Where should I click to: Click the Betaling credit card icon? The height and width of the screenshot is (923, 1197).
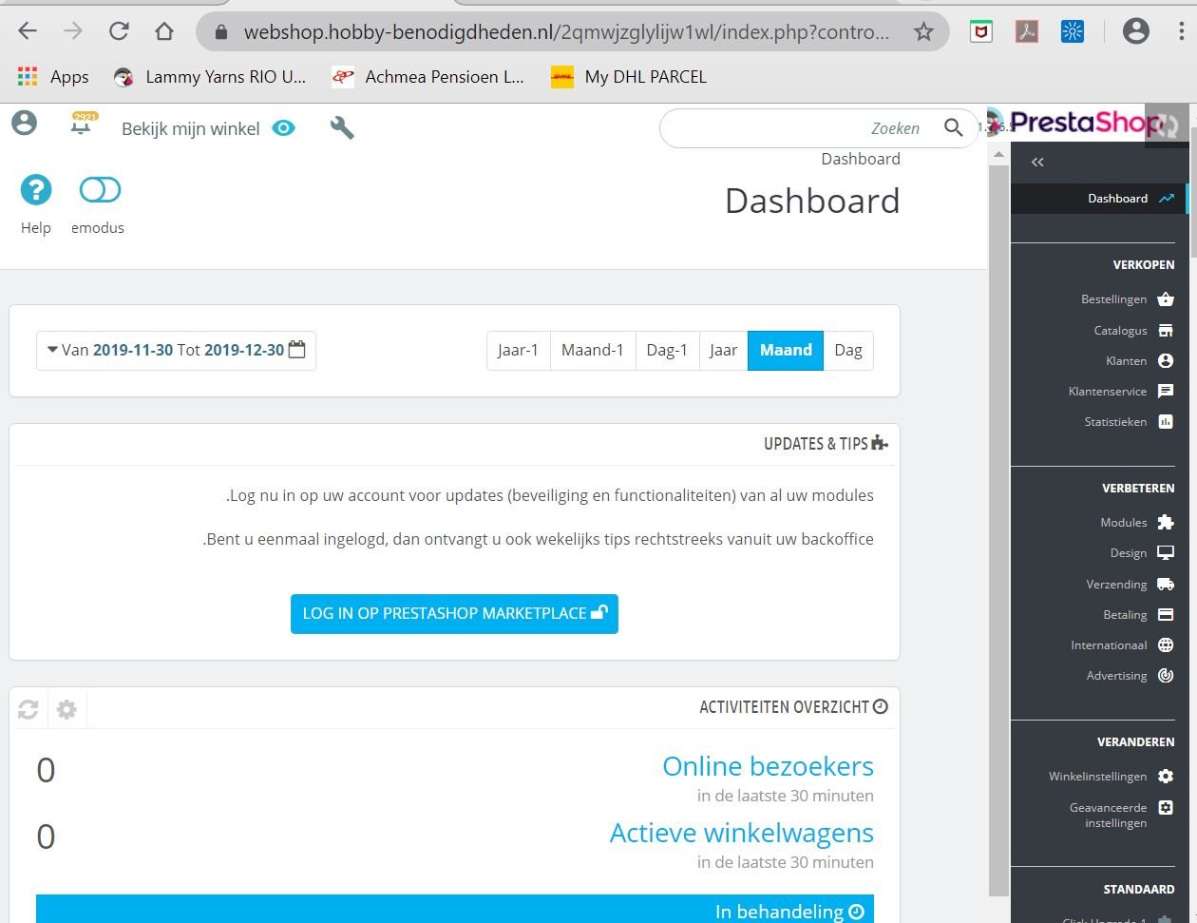pos(1166,615)
